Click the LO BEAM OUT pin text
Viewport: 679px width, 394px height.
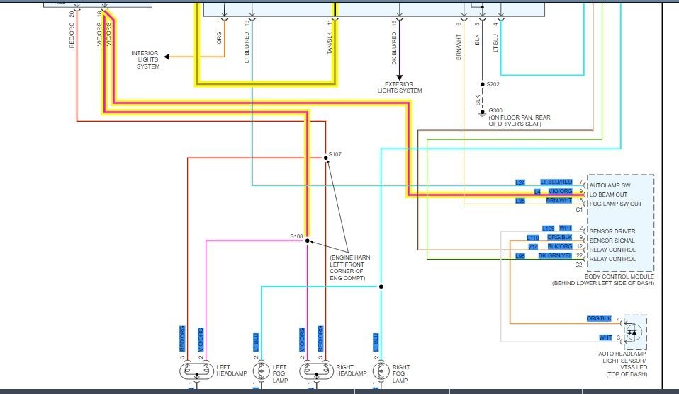(x=608, y=195)
